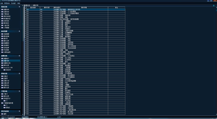The image size is (217, 119).
Task: Select 设备管理 under 基本管理
Action: (6, 34)
